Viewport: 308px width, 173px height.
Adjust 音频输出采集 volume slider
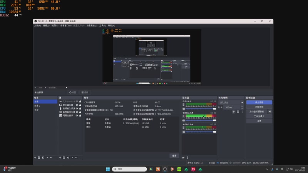201,120
